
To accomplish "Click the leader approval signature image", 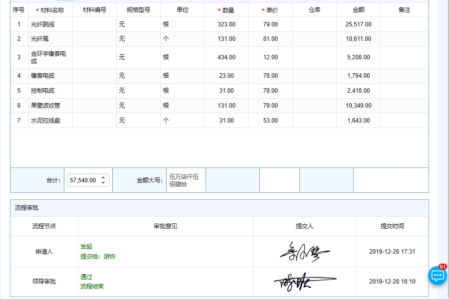I will [x=304, y=280].
